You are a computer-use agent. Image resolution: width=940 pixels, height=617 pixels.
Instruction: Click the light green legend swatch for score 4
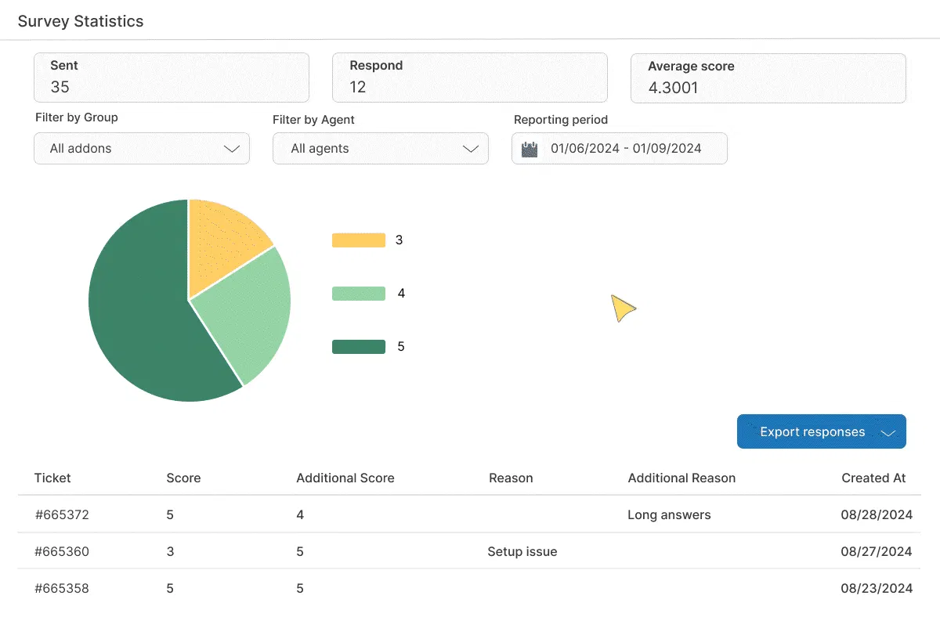click(359, 294)
